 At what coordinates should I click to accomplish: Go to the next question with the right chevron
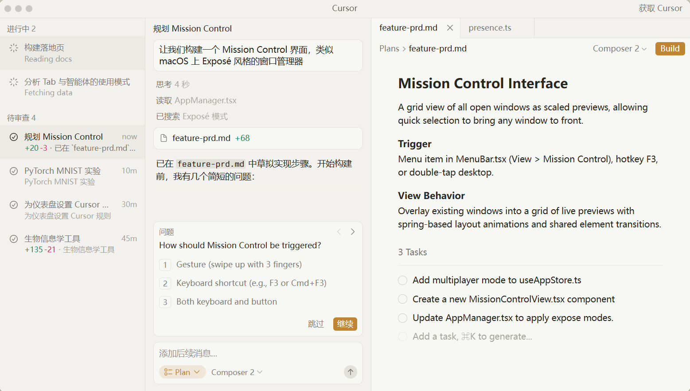coord(353,231)
